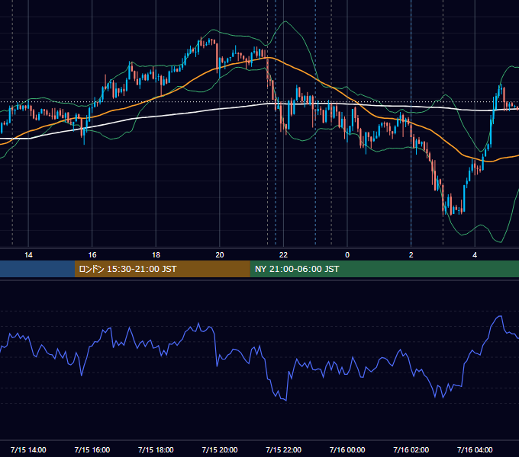The height and width of the screenshot is (457, 519).
Task: Click the 7/16 02:00 label on indicator axis
Action: (x=411, y=449)
